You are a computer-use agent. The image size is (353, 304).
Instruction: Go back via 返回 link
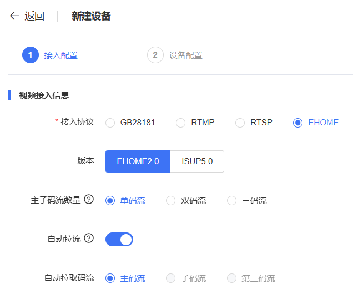34,16
